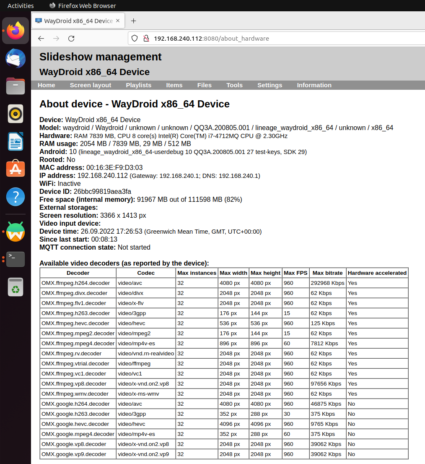Close the WayDroid x86_64 Device tab
The image size is (425, 464).
click(x=118, y=21)
